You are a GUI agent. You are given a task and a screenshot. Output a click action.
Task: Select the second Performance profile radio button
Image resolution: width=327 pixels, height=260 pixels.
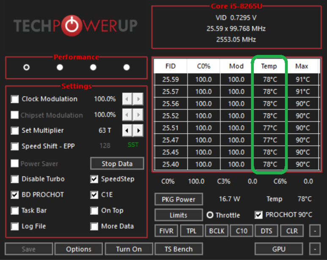tap(60, 67)
